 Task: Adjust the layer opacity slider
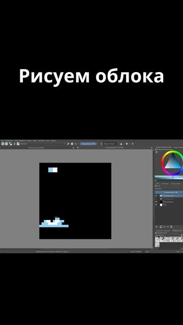point(169,192)
